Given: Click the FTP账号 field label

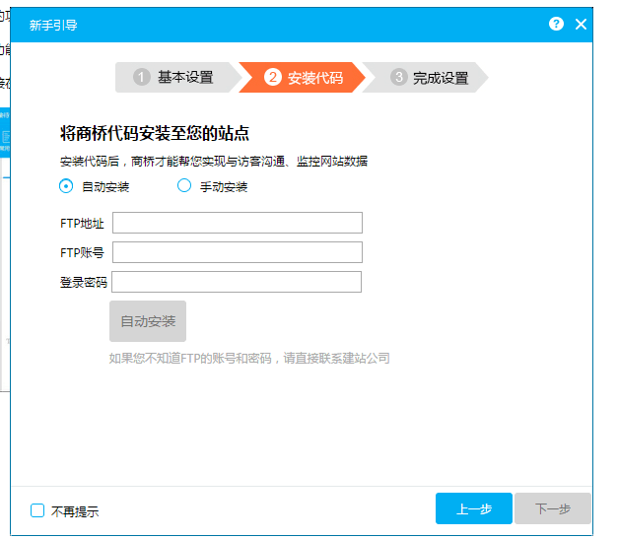Looking at the screenshot, I should click(x=82, y=253).
